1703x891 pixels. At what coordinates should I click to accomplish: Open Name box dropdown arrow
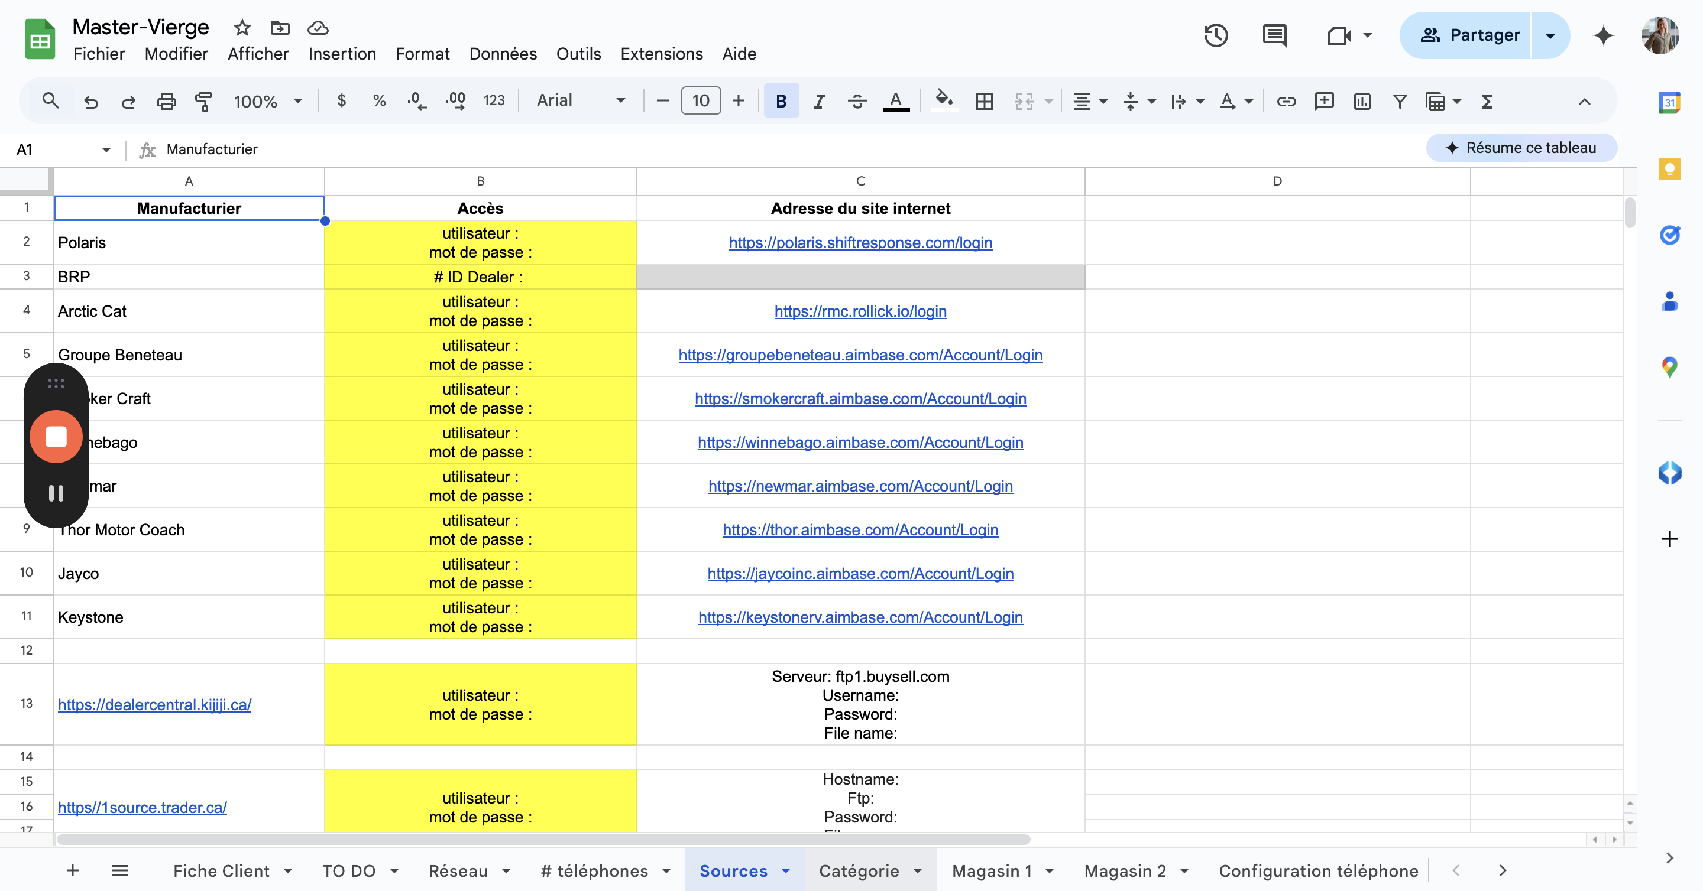106,150
